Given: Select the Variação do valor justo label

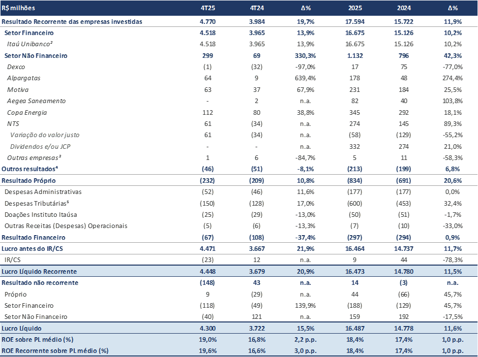Looking at the screenshot, I should point(45,135).
